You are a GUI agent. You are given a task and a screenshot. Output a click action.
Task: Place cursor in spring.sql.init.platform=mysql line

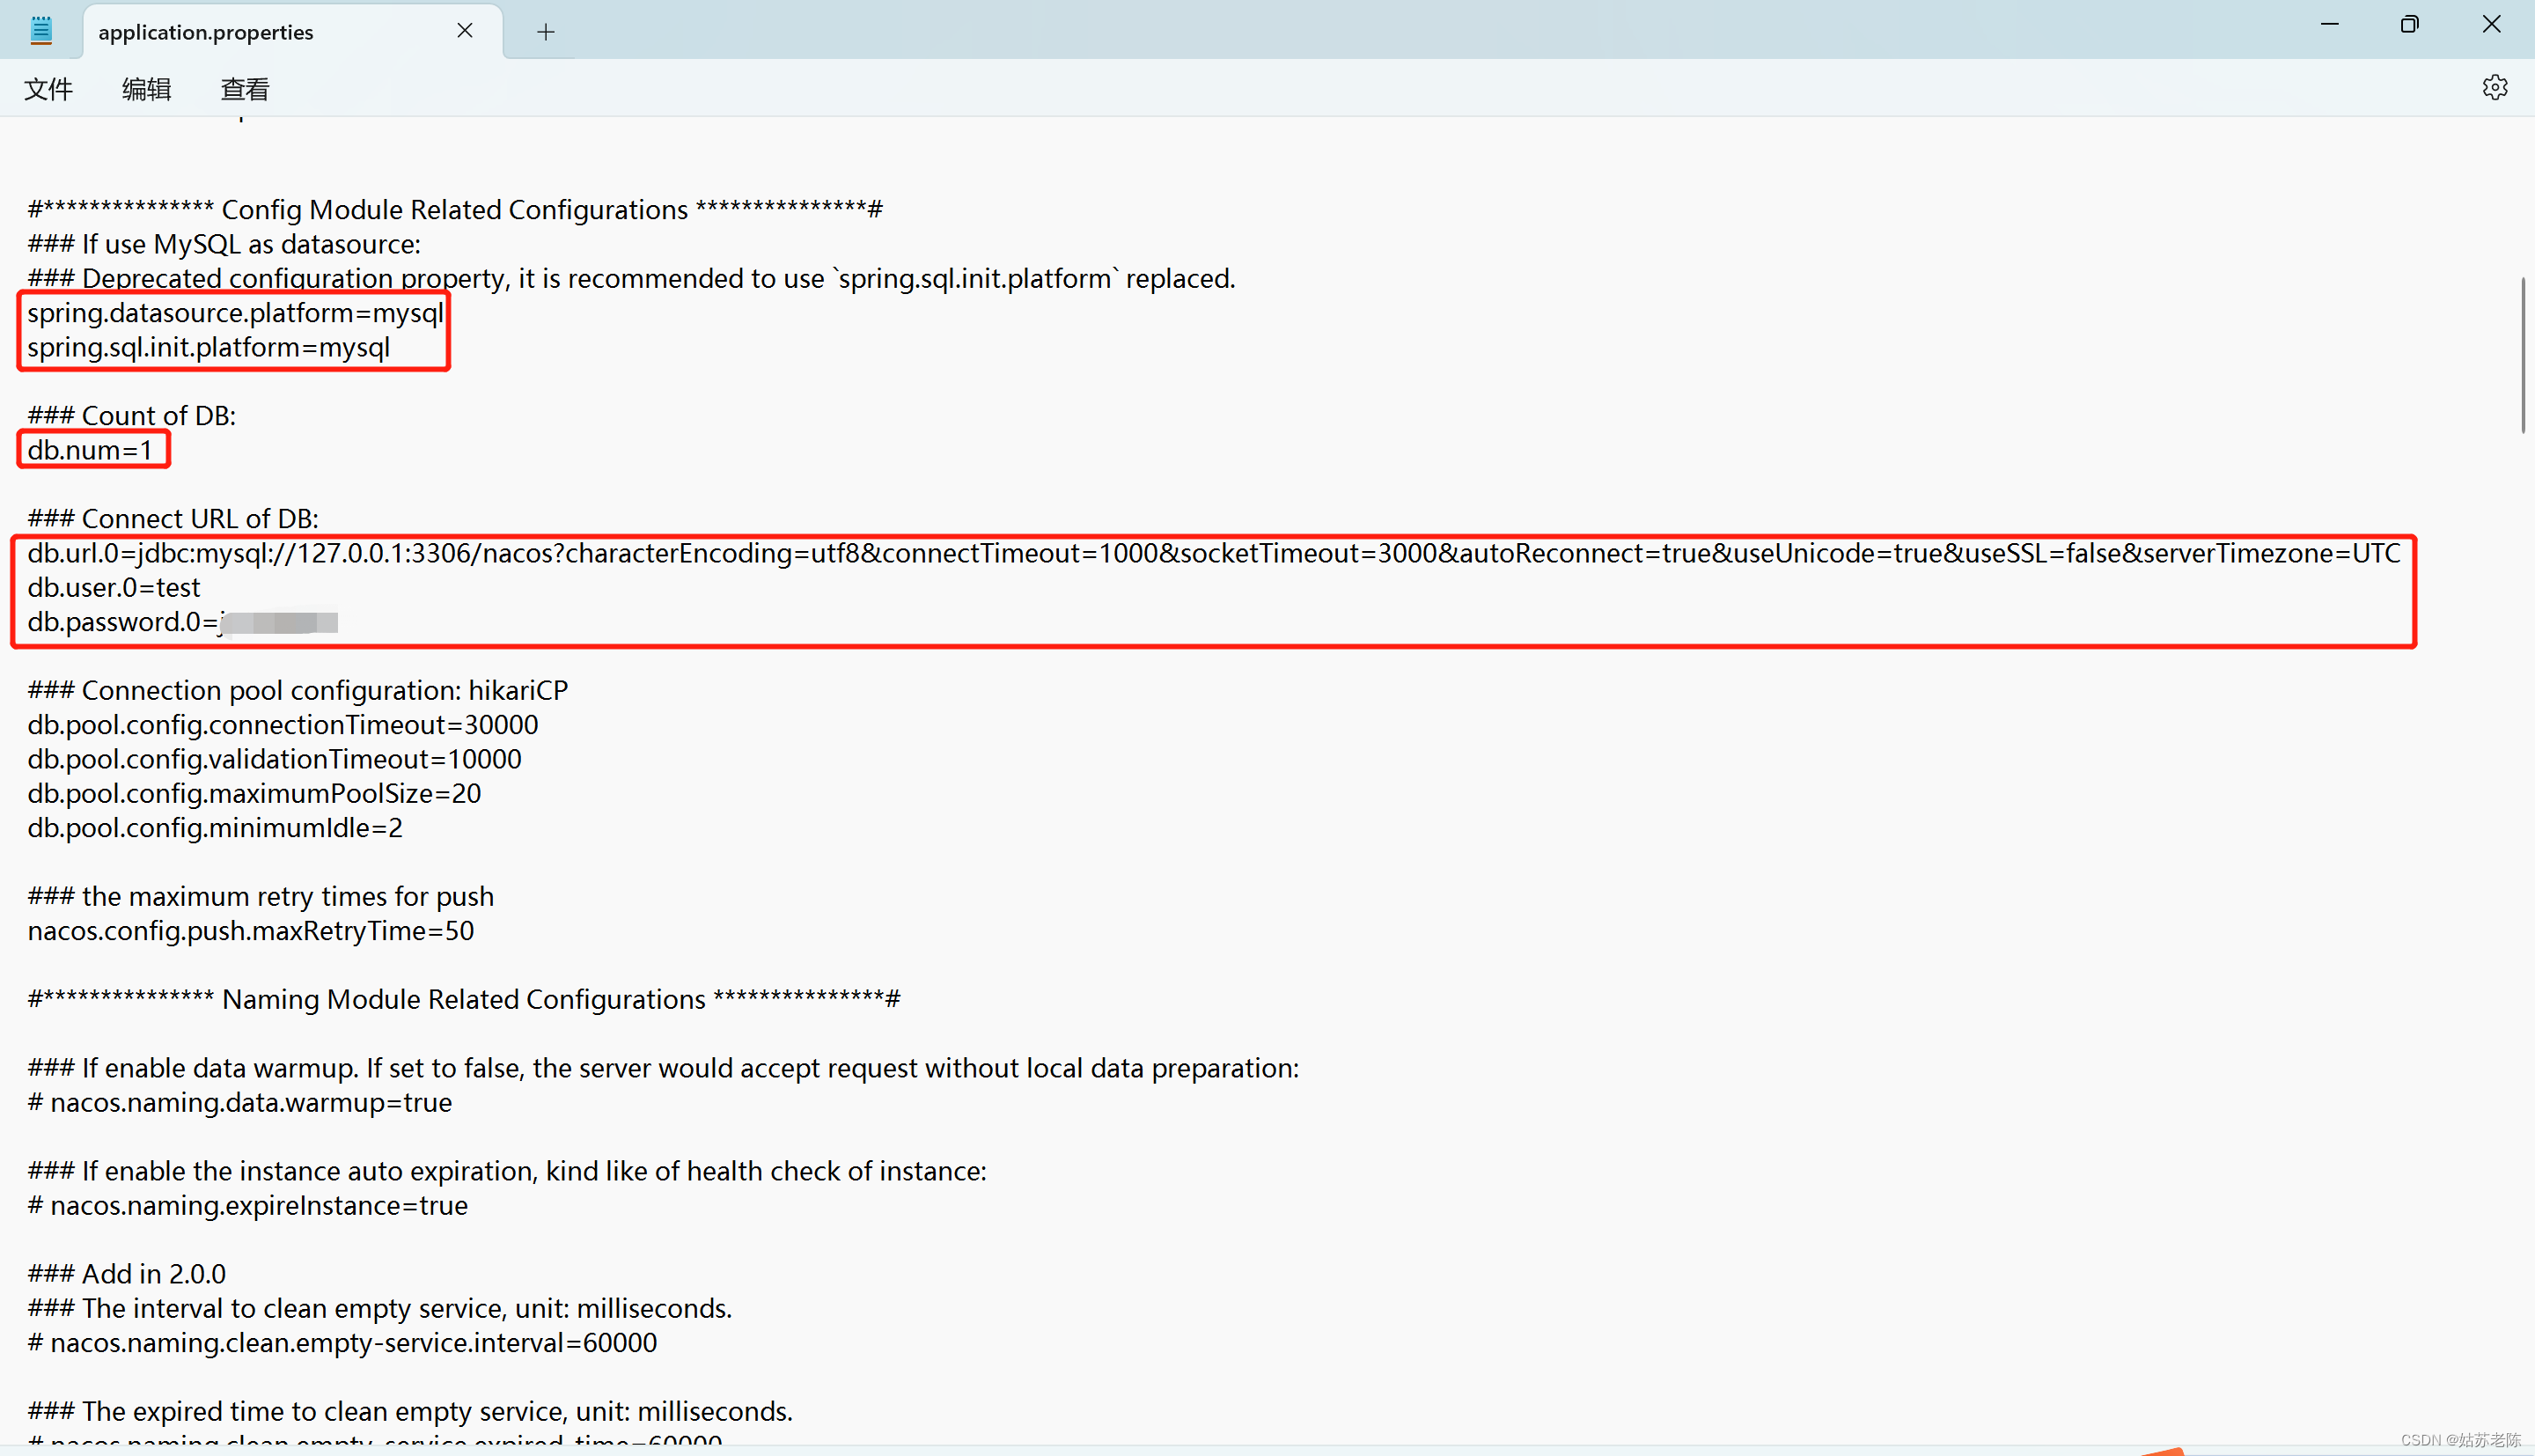coord(209,347)
